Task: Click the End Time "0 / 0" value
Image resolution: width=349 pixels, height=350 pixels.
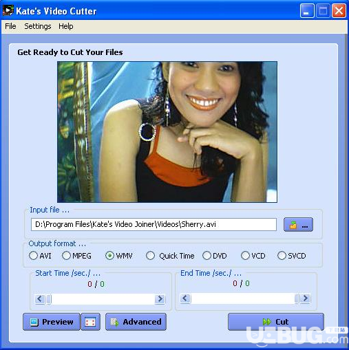Action: tap(241, 283)
